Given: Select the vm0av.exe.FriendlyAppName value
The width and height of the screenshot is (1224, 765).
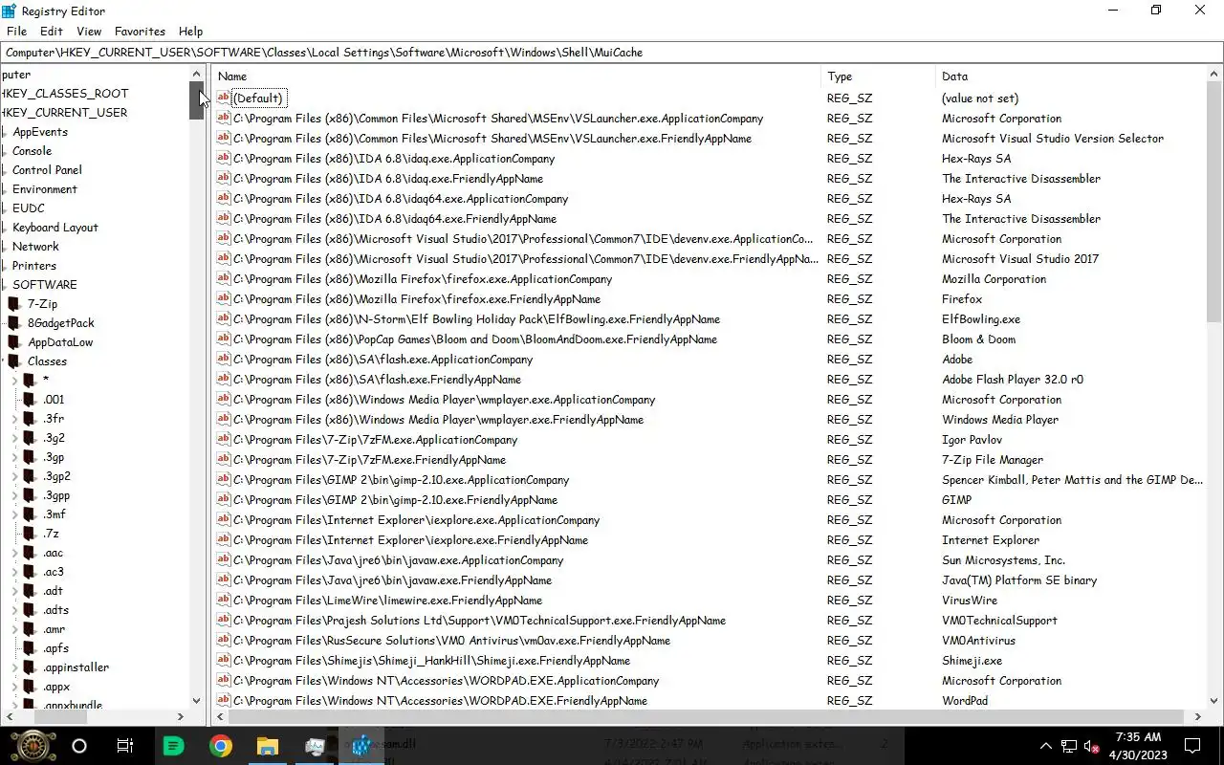Looking at the screenshot, I should click(x=451, y=640).
